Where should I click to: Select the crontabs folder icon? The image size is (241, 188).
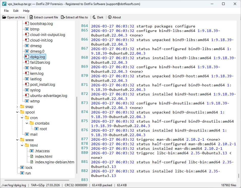click(x=32, y=123)
